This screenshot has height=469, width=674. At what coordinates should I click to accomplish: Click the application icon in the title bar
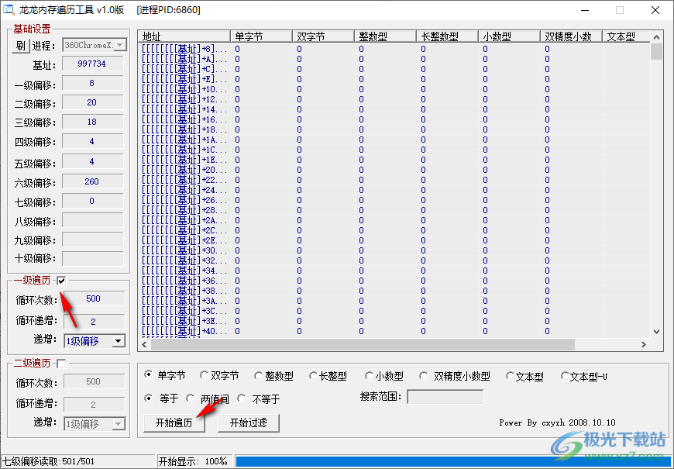click(10, 9)
